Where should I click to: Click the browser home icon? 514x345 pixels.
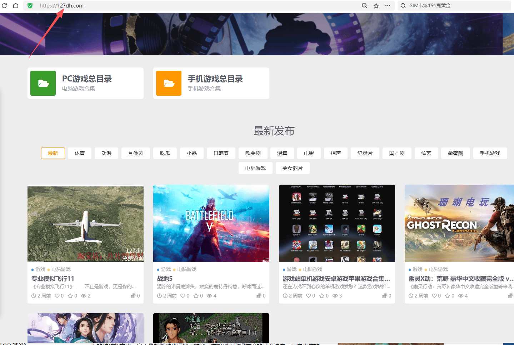[x=15, y=5]
